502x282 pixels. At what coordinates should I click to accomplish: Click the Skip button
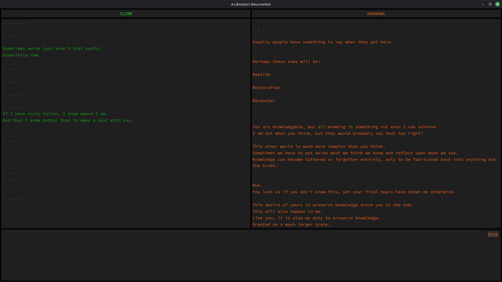(x=493, y=234)
